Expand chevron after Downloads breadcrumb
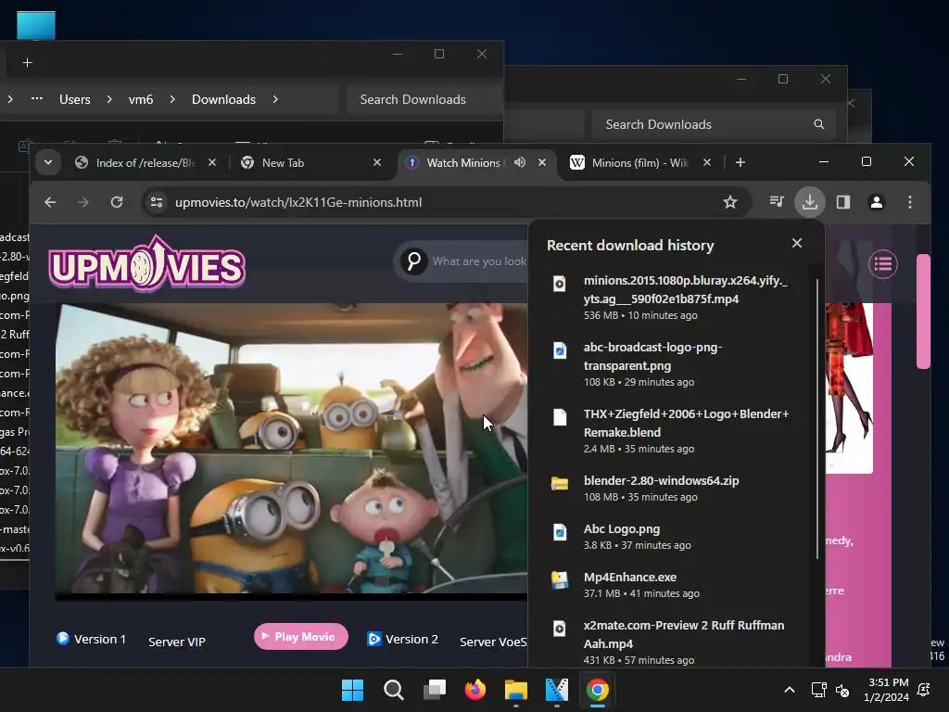The width and height of the screenshot is (949, 712). [x=275, y=99]
